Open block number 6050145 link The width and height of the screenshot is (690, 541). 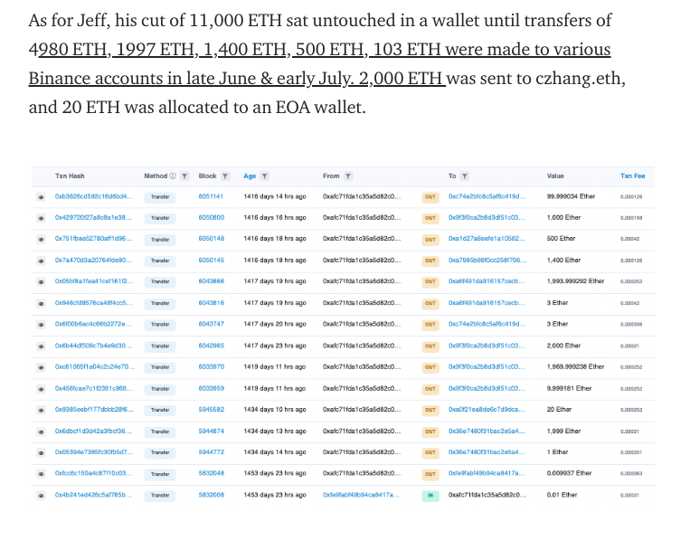tap(212, 261)
